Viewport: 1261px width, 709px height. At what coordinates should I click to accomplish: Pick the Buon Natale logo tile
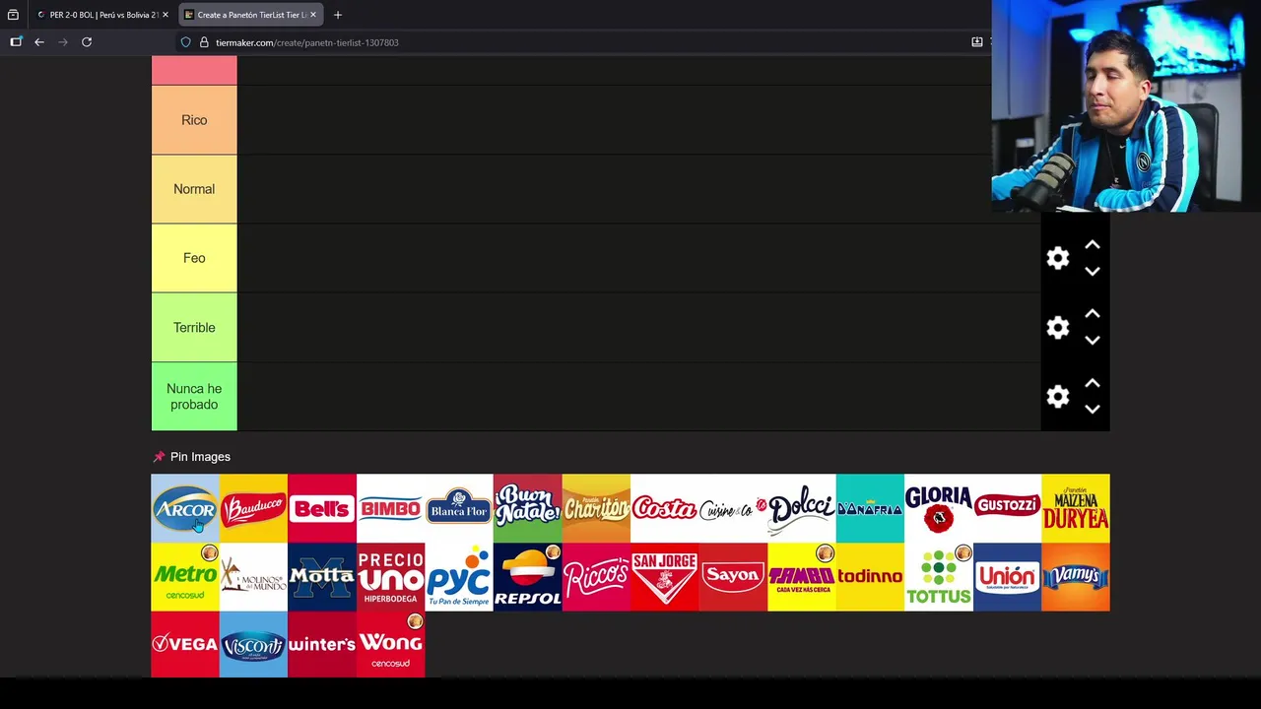click(527, 508)
